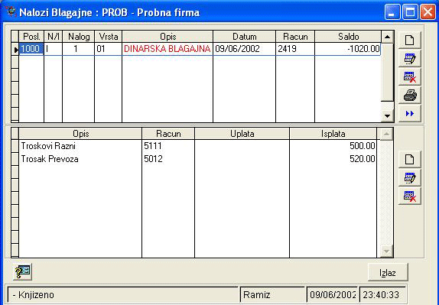Click the Isplata column header
The height and width of the screenshot is (305, 439).
[x=333, y=134]
